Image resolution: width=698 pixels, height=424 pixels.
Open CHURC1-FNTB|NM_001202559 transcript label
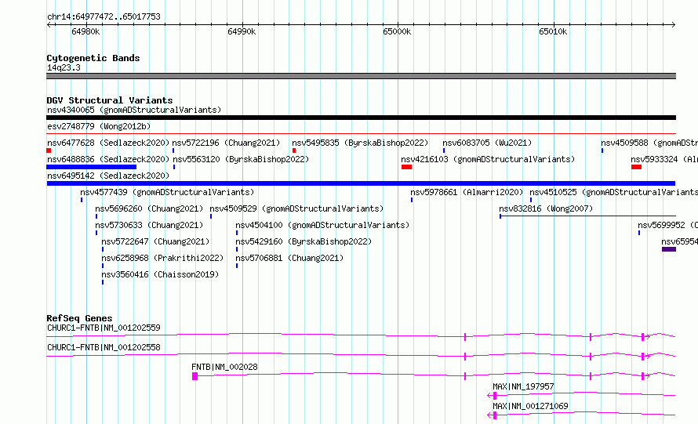tap(104, 328)
